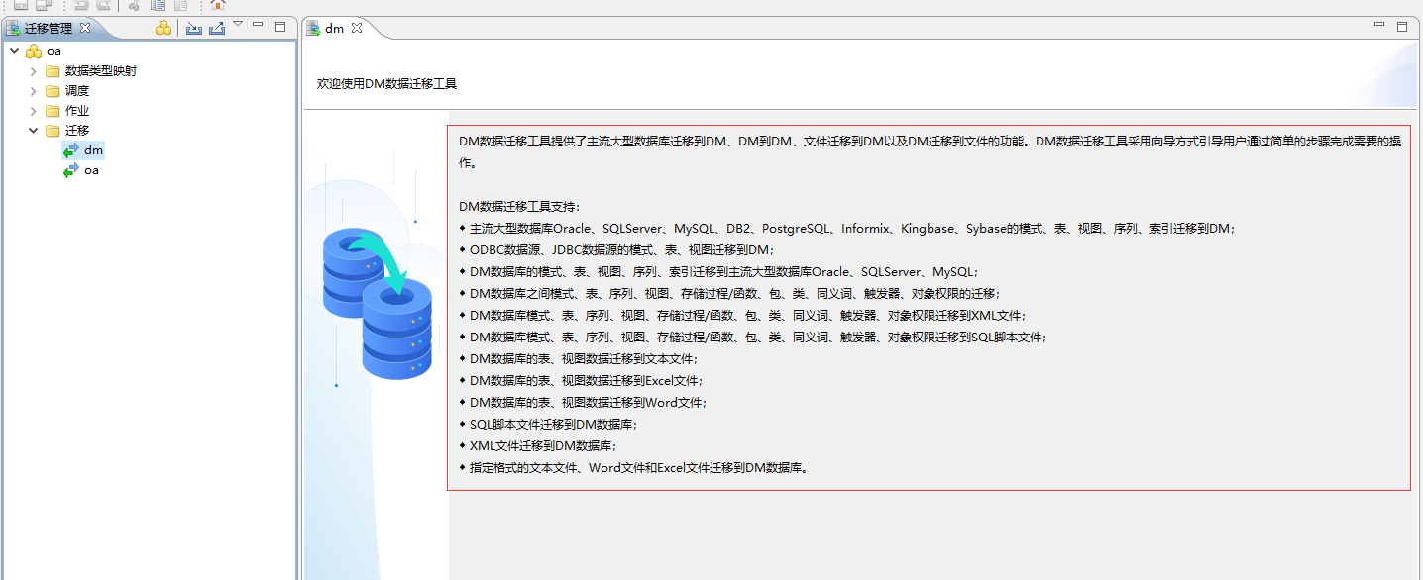Click the line about migrating to SQL脚本文件
The image size is (1423, 580).
[x=752, y=338]
